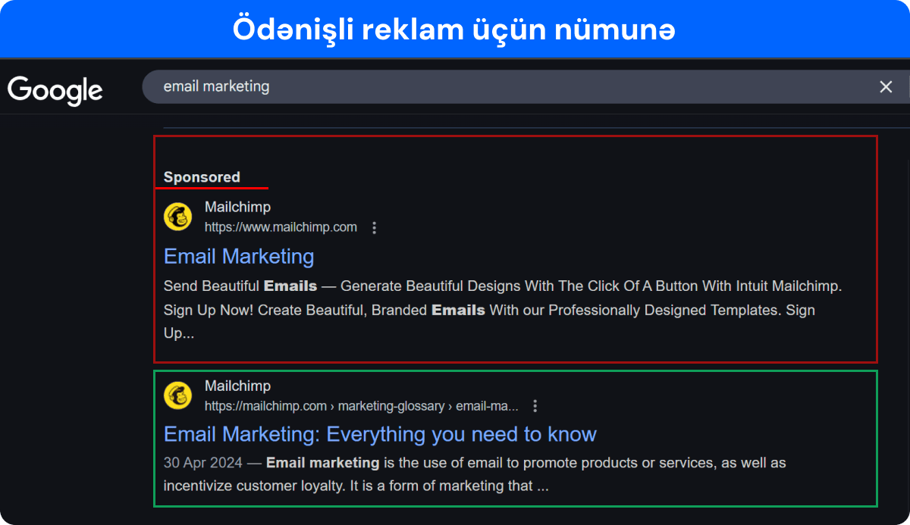Click the organic snippet starting 'Email marketing is the use'

tap(474, 474)
